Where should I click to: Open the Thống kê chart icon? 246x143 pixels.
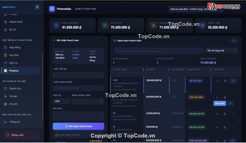tap(5, 122)
